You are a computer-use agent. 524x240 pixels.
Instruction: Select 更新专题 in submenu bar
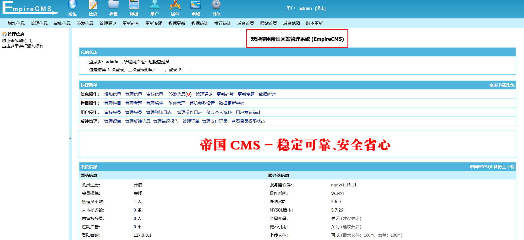pos(154,23)
